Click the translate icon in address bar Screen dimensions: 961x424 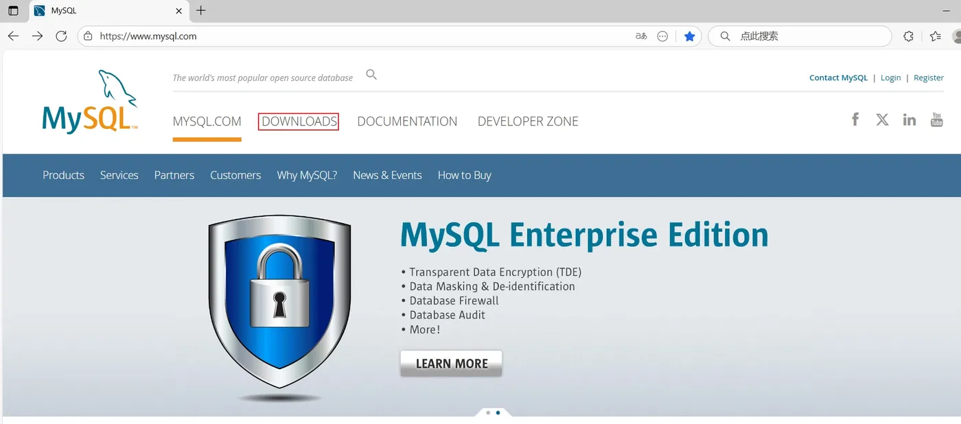click(641, 36)
